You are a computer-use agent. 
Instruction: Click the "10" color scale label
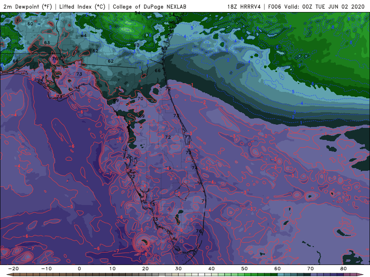112,269
